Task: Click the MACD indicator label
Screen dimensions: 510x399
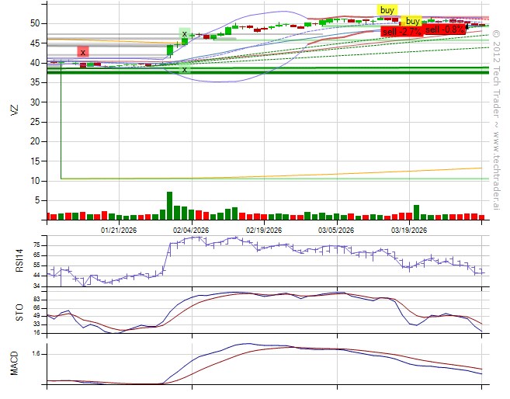Action: (13, 366)
